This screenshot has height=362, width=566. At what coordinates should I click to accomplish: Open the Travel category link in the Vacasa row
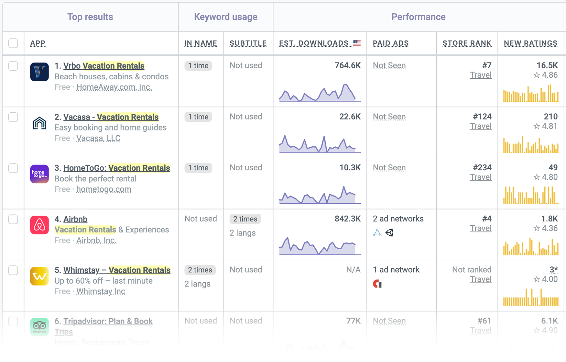481,126
